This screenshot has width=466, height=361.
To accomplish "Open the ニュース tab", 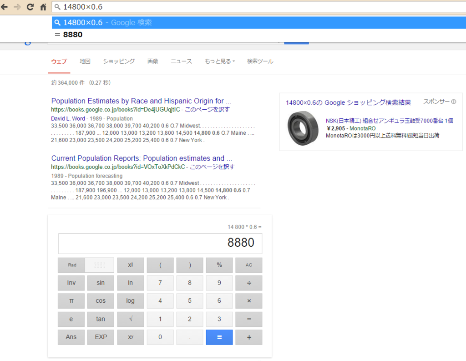I will point(181,61).
